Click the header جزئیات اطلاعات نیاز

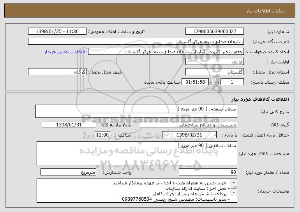point(265,11)
